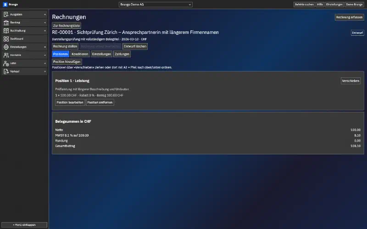Go back via Zur Rechnungsliste
367x229 pixels.
[67, 26]
